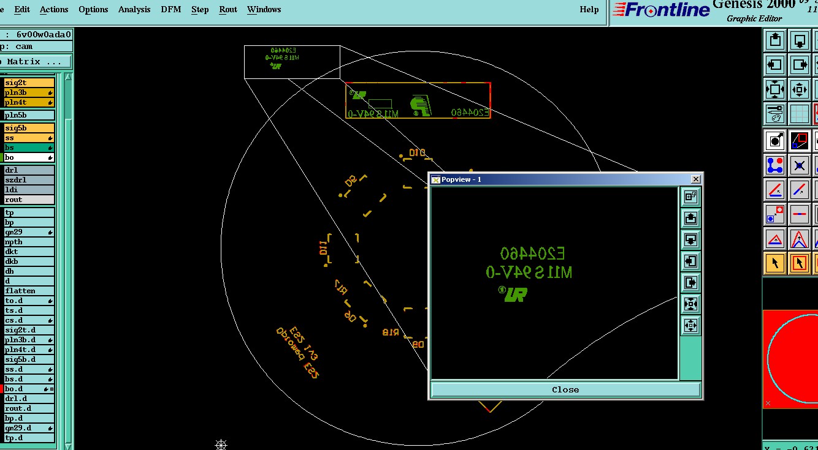Select the gm29 layer row
This screenshot has height=450, width=818.
(x=29, y=232)
